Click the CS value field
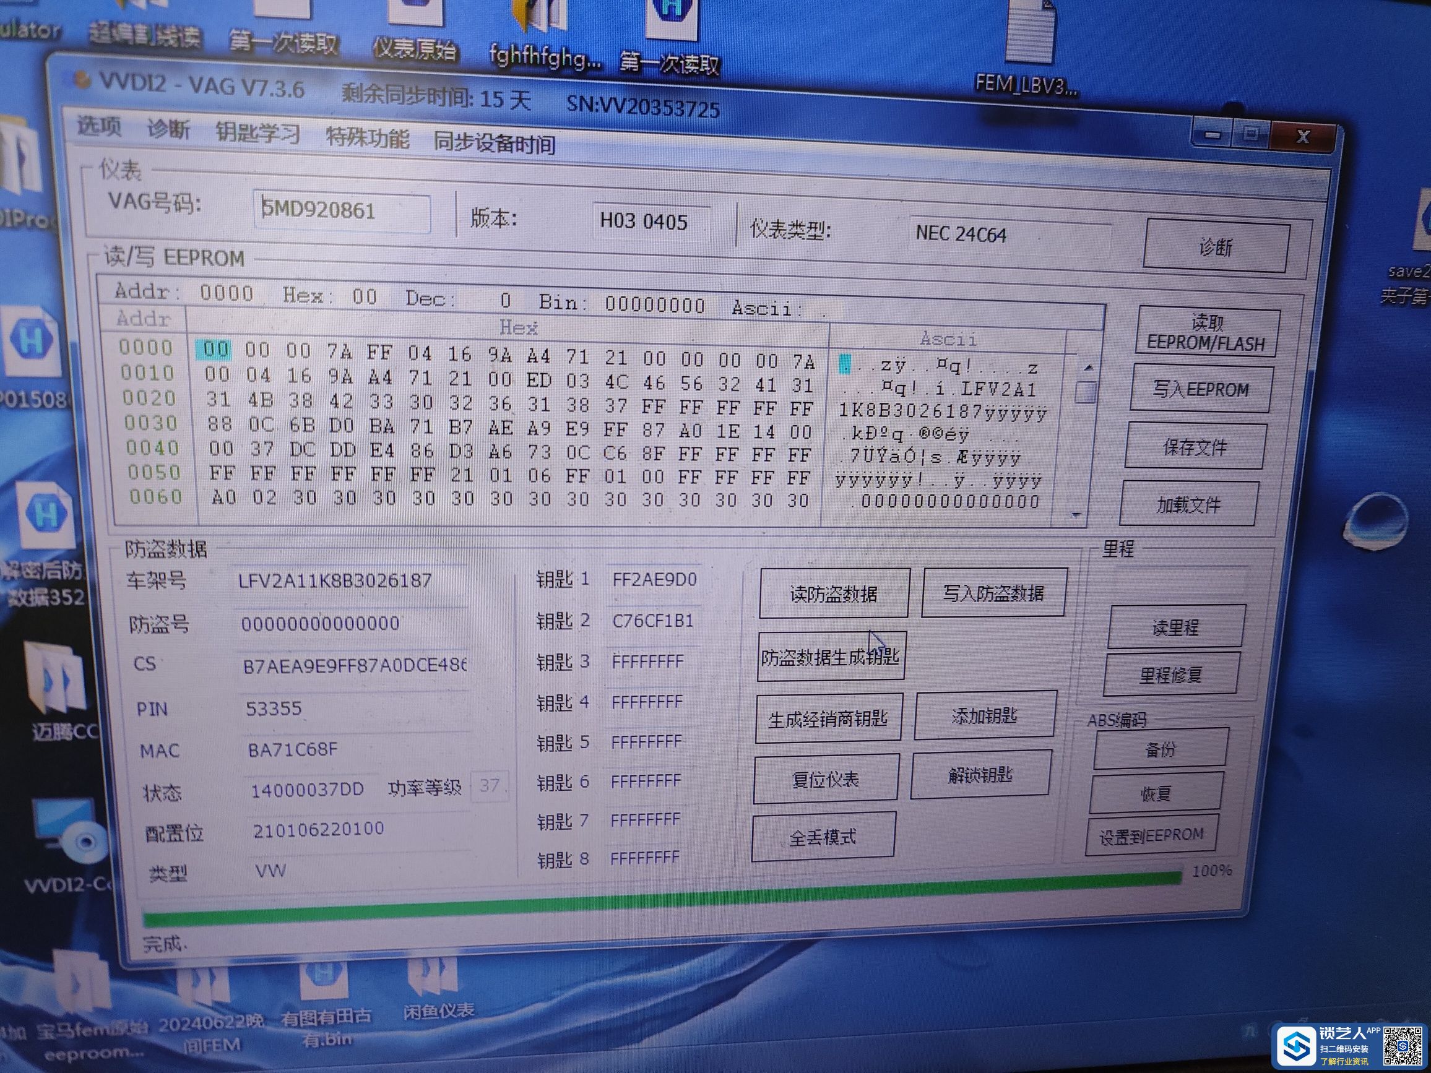This screenshot has height=1073, width=1431. pos(355,666)
